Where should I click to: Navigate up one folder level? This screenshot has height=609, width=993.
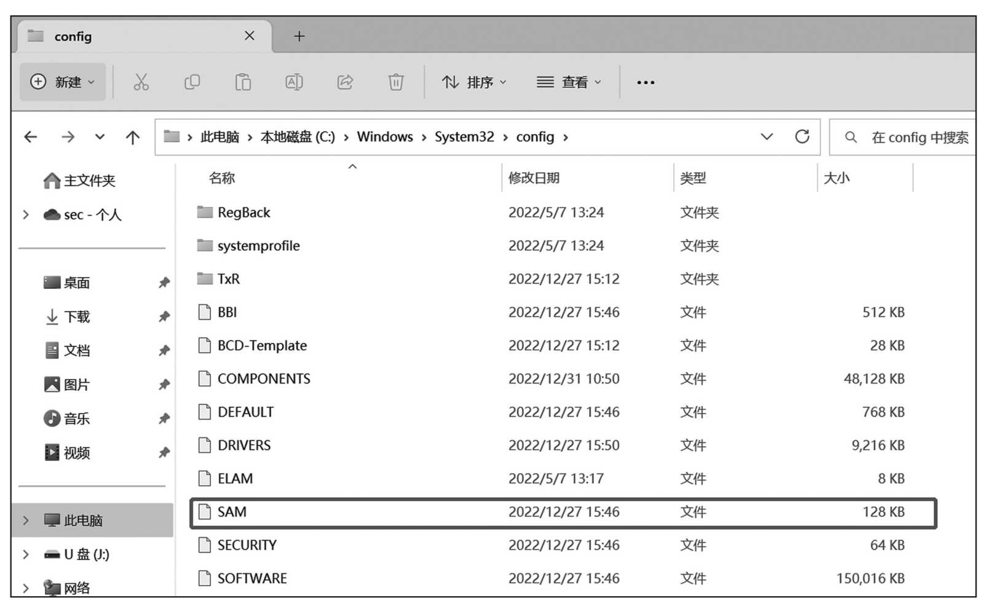click(132, 137)
